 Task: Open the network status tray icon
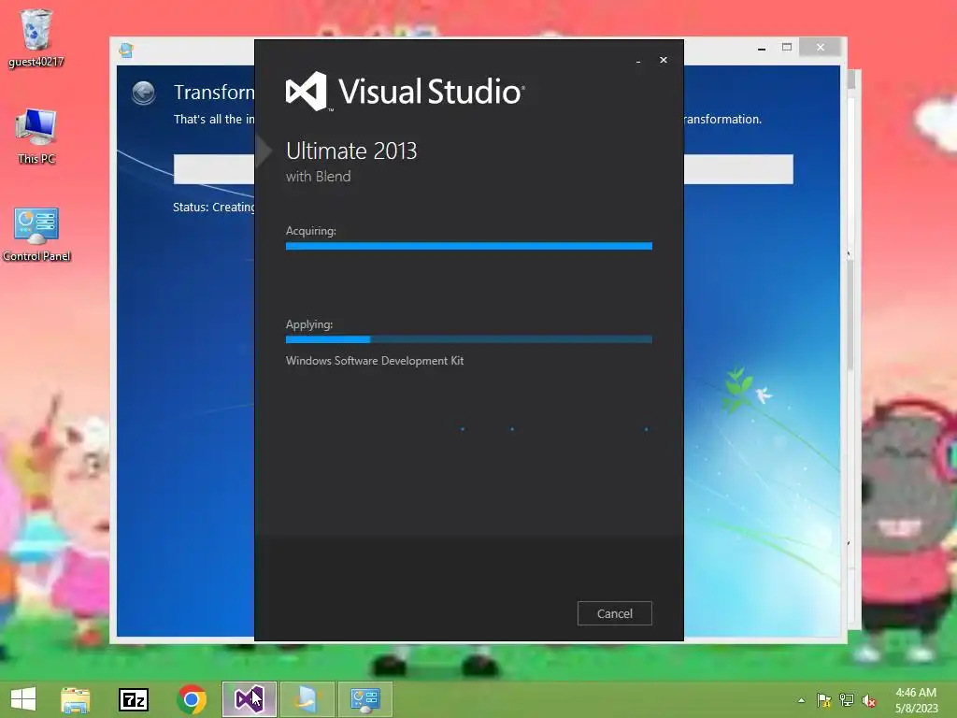pyautogui.click(x=847, y=700)
